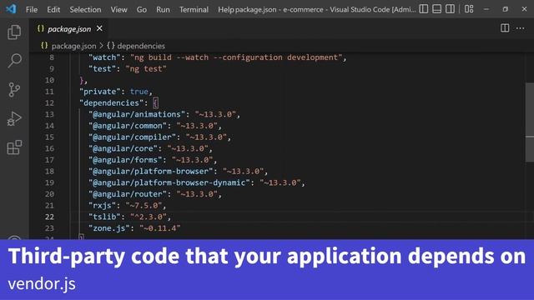Click package.json in the breadcrumb
This screenshot has width=534, height=300.
click(74, 46)
